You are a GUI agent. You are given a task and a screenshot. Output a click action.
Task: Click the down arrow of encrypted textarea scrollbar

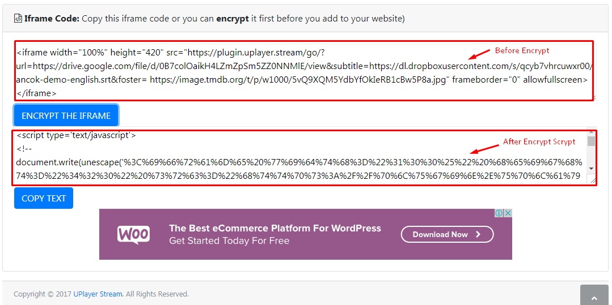coord(592,168)
